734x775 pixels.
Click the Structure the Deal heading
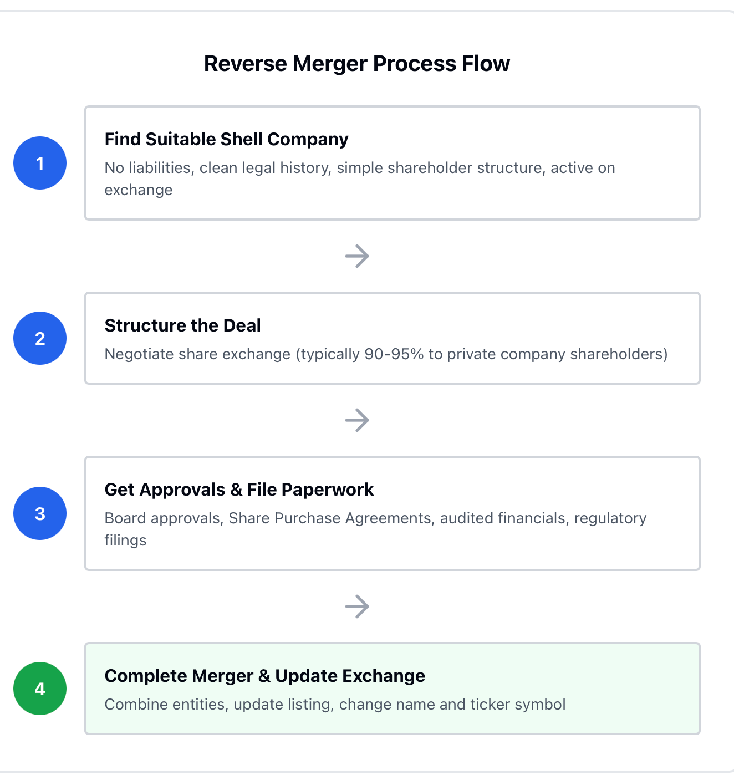[182, 325]
